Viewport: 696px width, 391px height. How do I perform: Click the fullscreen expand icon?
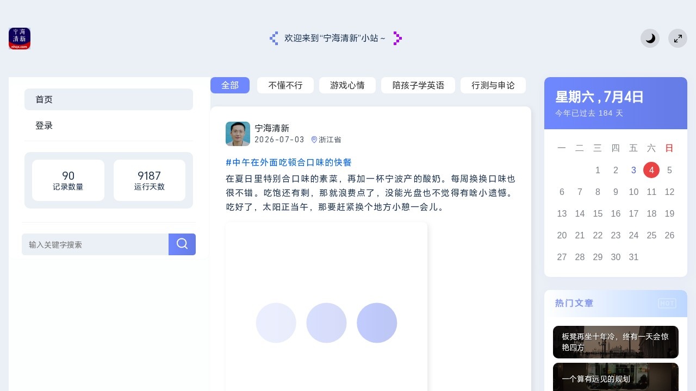coord(678,39)
